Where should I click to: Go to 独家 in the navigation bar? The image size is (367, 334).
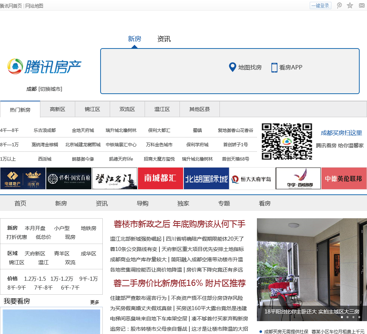coord(183,203)
